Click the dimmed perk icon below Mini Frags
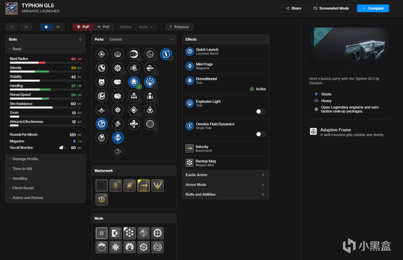Image resolution: width=403 pixels, height=260 pixels. (x=118, y=151)
